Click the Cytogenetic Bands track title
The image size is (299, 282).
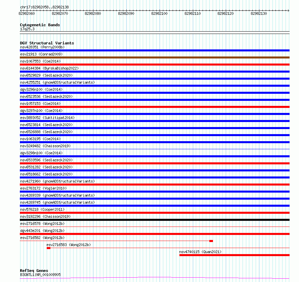(40, 25)
